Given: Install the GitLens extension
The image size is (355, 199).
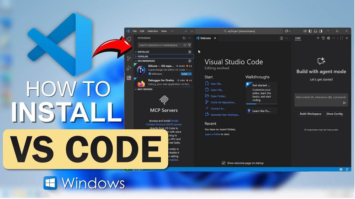Looking at the screenshot, I should (184, 74).
